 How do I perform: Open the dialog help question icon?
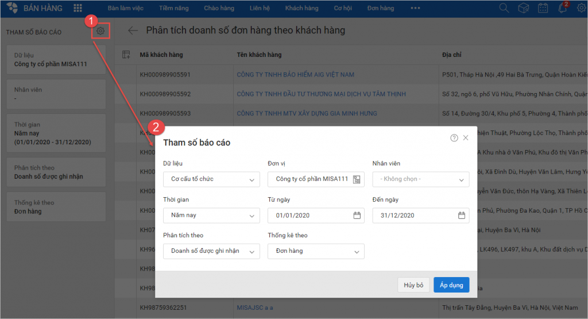[x=454, y=138]
